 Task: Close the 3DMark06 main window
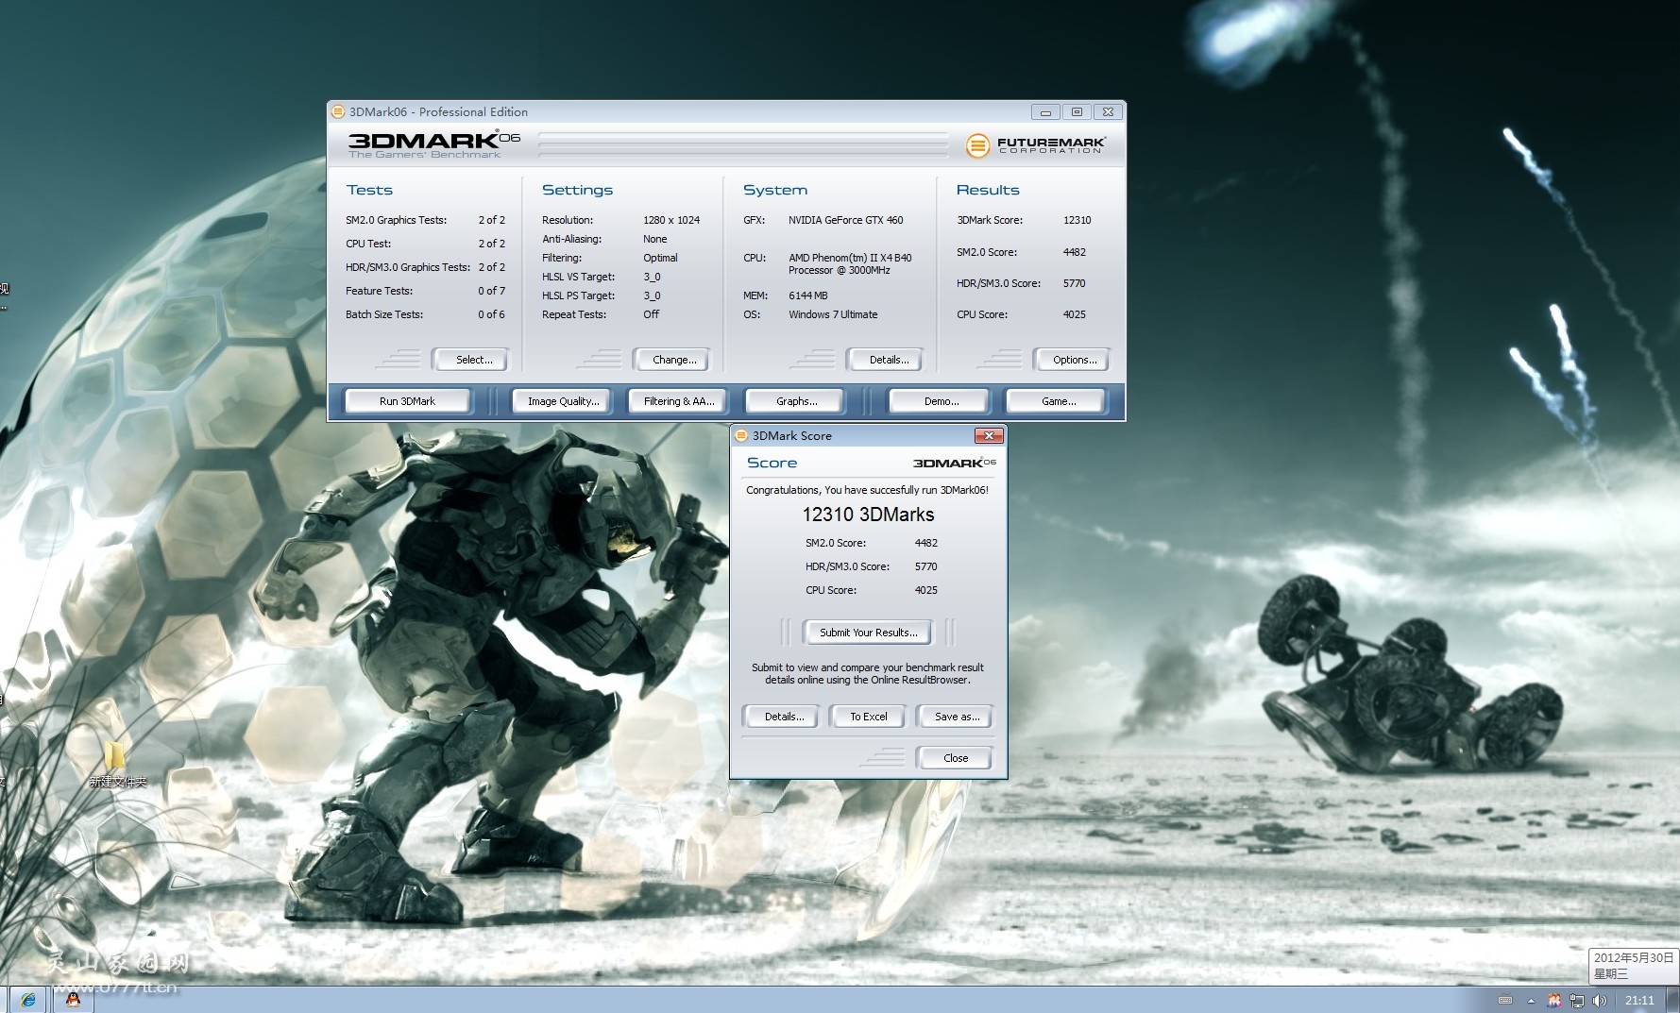[1109, 111]
